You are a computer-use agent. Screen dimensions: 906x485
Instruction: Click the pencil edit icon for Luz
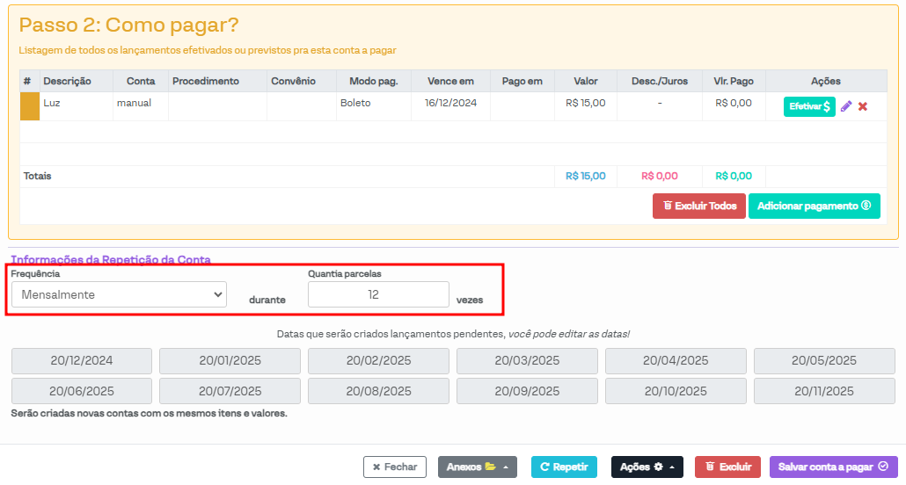pyautogui.click(x=846, y=106)
